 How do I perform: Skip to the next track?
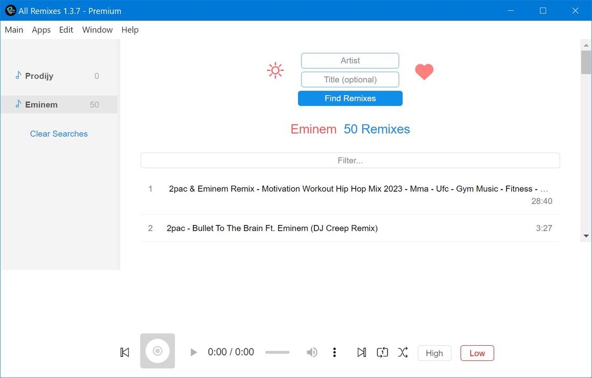[x=362, y=352]
